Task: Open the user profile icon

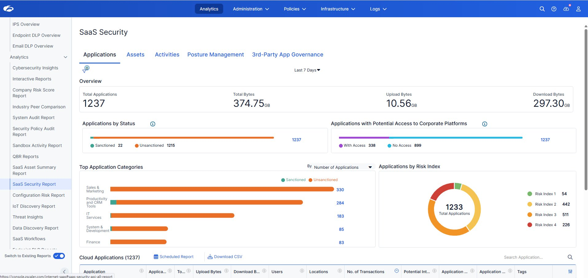Action: coord(578,9)
